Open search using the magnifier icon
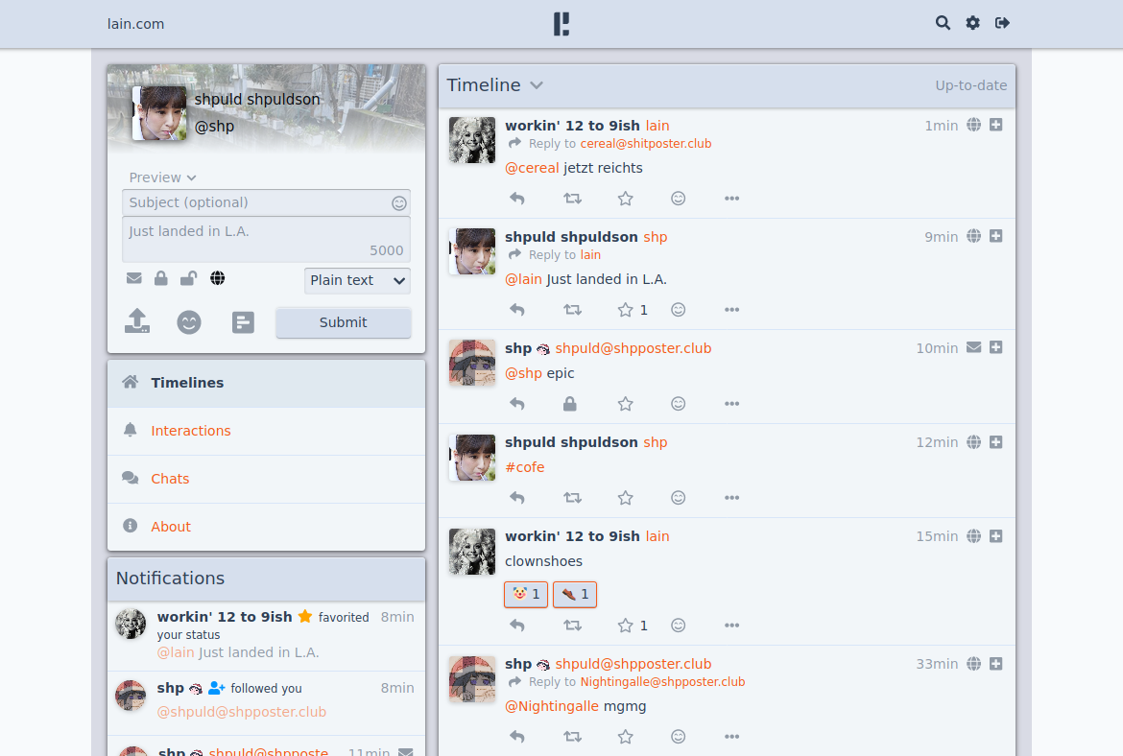Screen dimensions: 1123x756 (x=943, y=23)
